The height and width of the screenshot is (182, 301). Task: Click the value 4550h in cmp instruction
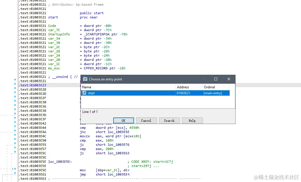click(x=135, y=128)
